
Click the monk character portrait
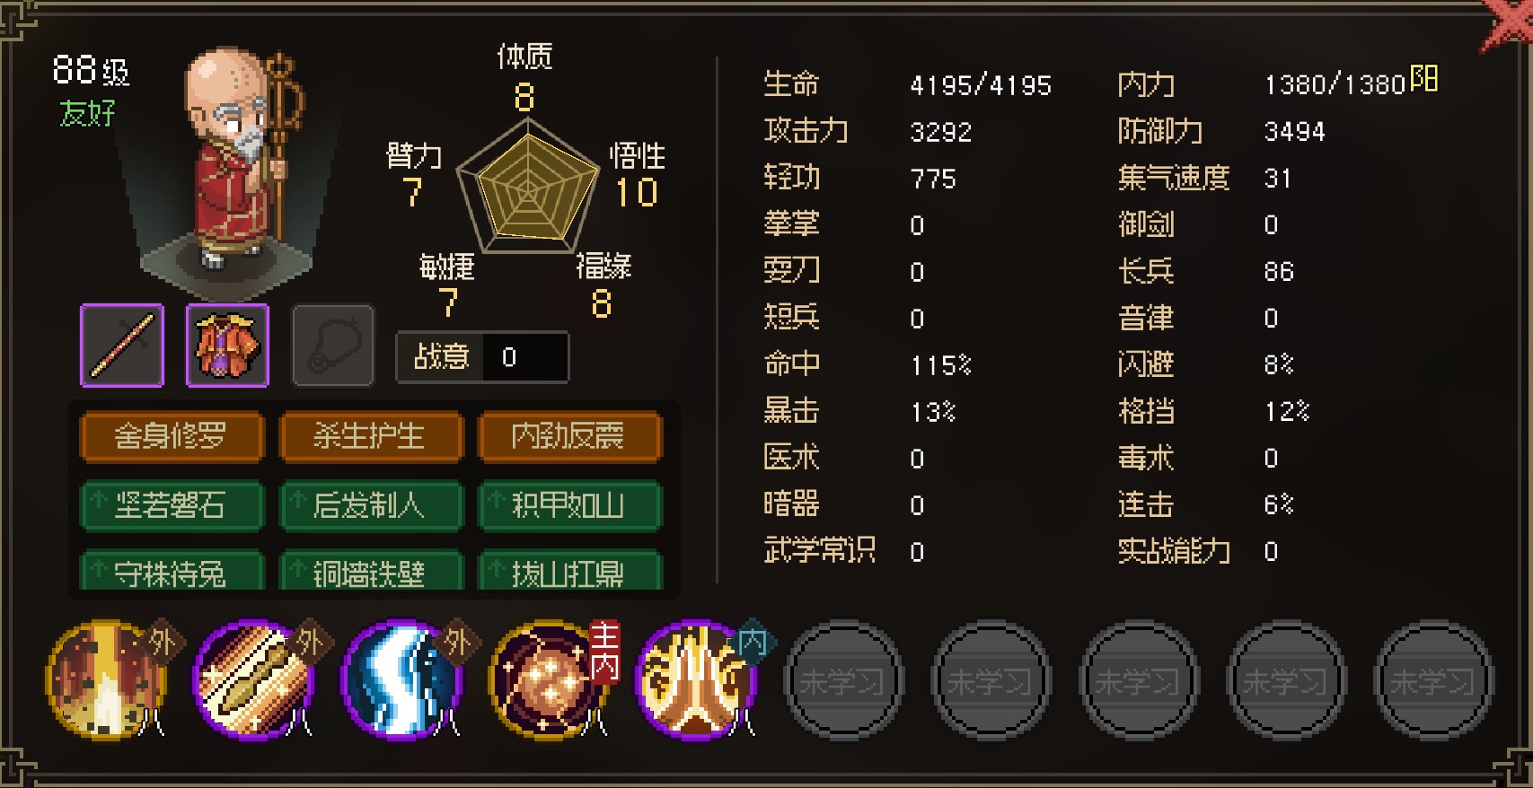click(241, 162)
